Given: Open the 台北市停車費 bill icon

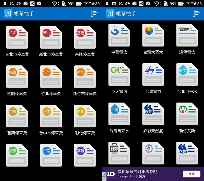Looking at the screenshot, I should click(x=17, y=37).
